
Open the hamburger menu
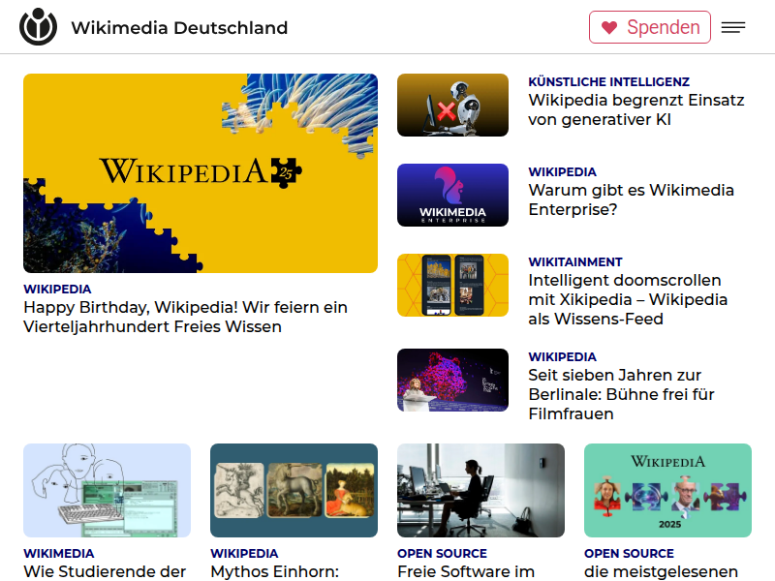click(x=733, y=27)
